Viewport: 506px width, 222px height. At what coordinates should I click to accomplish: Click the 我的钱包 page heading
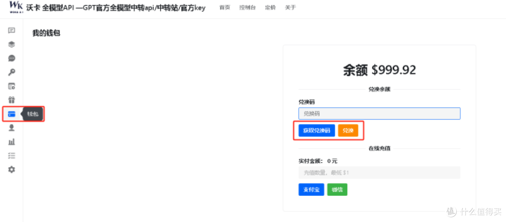(x=46, y=33)
